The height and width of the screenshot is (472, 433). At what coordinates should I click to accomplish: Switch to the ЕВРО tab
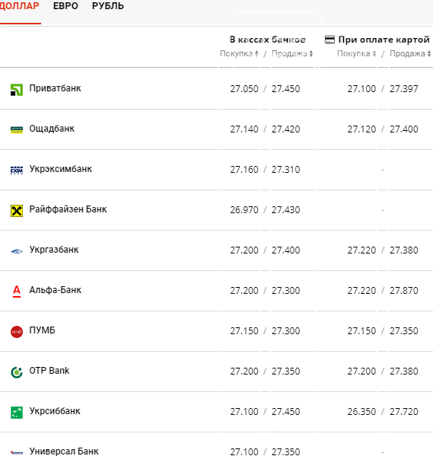tap(65, 6)
